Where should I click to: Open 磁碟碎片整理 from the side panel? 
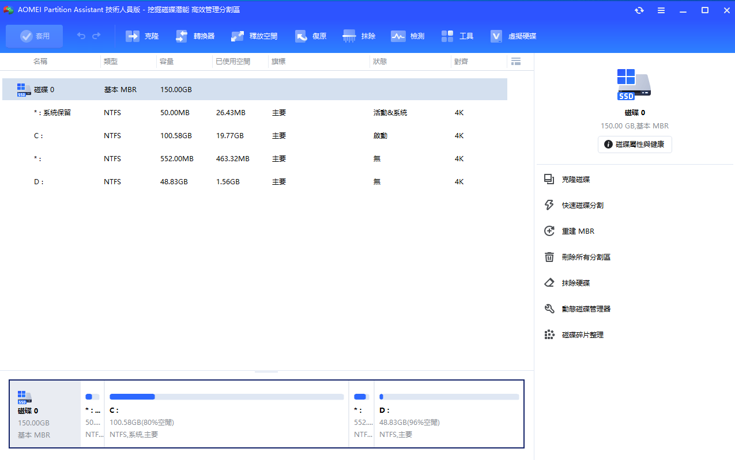click(582, 334)
